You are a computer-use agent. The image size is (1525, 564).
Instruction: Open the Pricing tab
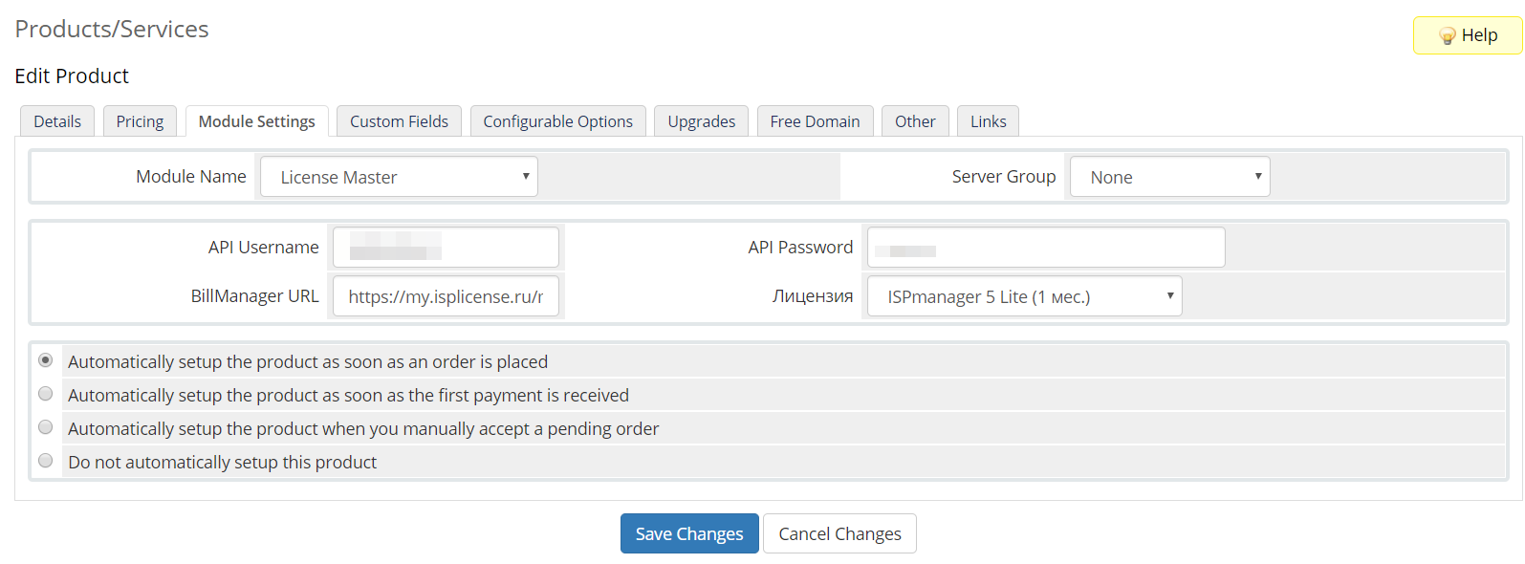pos(140,121)
